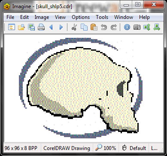167x156 pixels.
Task: Open the Tools menu
Action: coord(102,17)
